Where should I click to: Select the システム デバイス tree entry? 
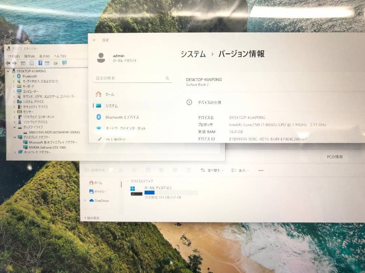coord(33,102)
